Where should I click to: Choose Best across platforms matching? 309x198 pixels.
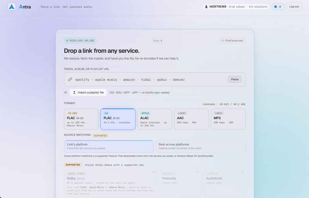200,146
